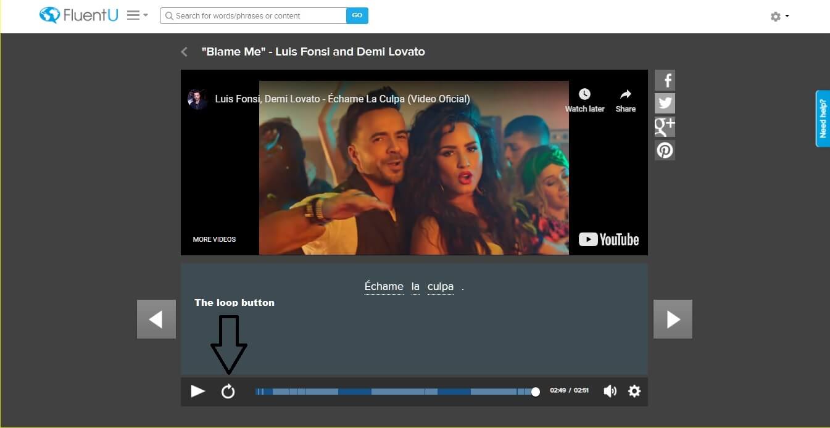830x428 pixels.
Task: Click the progress bar playhead handle
Action: click(x=536, y=392)
